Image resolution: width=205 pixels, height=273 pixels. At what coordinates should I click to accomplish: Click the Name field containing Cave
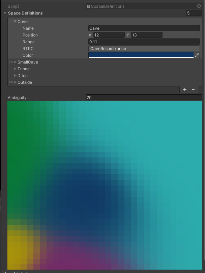click(x=144, y=28)
